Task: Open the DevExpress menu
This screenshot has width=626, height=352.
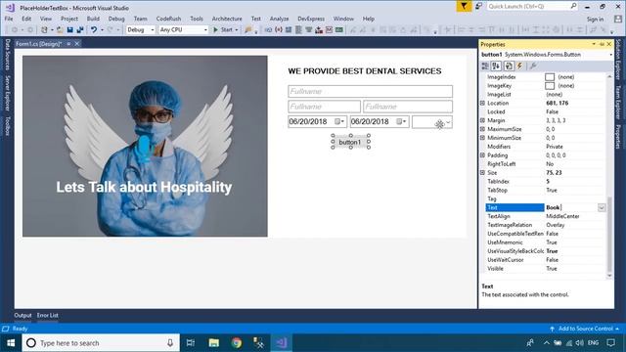Action: coord(311,19)
